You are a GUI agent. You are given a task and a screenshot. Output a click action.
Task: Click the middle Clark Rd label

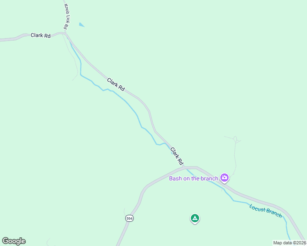click(x=116, y=84)
